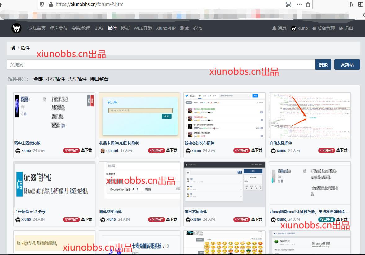Click the tracking protection shield icon
This screenshot has height=255, width=365.
pyautogui.click(x=42, y=4)
